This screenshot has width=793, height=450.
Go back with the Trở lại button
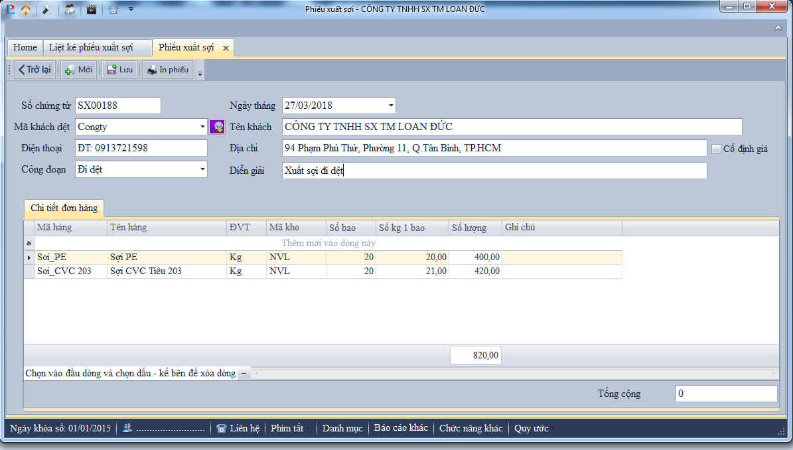(35, 70)
